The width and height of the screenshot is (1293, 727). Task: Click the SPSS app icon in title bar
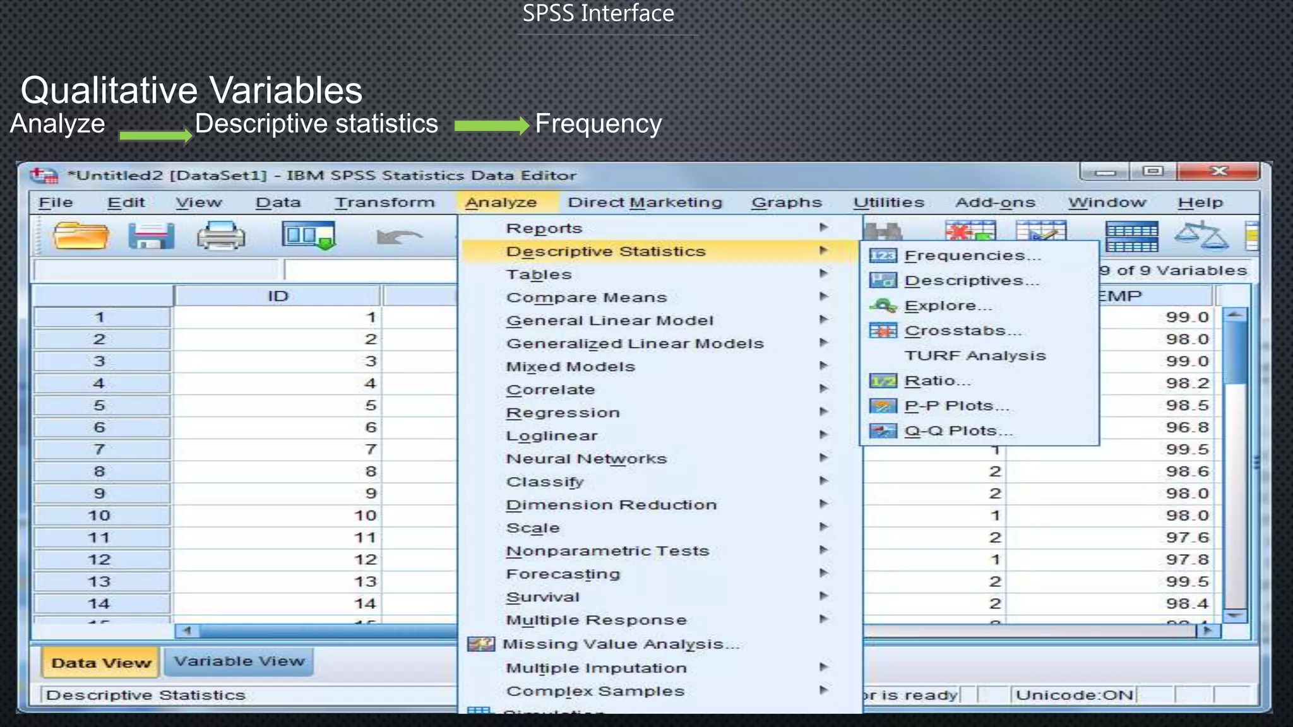[44, 175]
